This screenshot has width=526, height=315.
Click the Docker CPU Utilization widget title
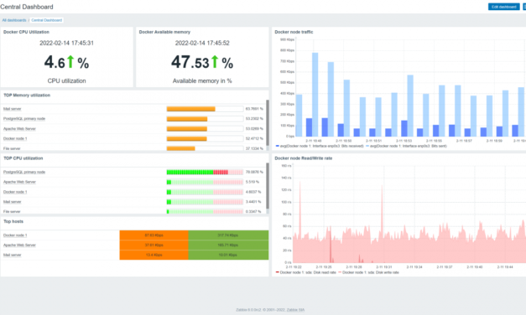pos(26,32)
